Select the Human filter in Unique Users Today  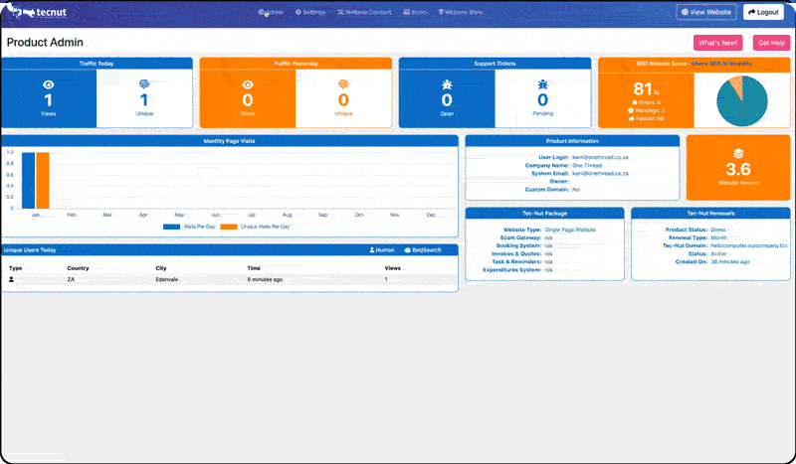[x=382, y=250]
